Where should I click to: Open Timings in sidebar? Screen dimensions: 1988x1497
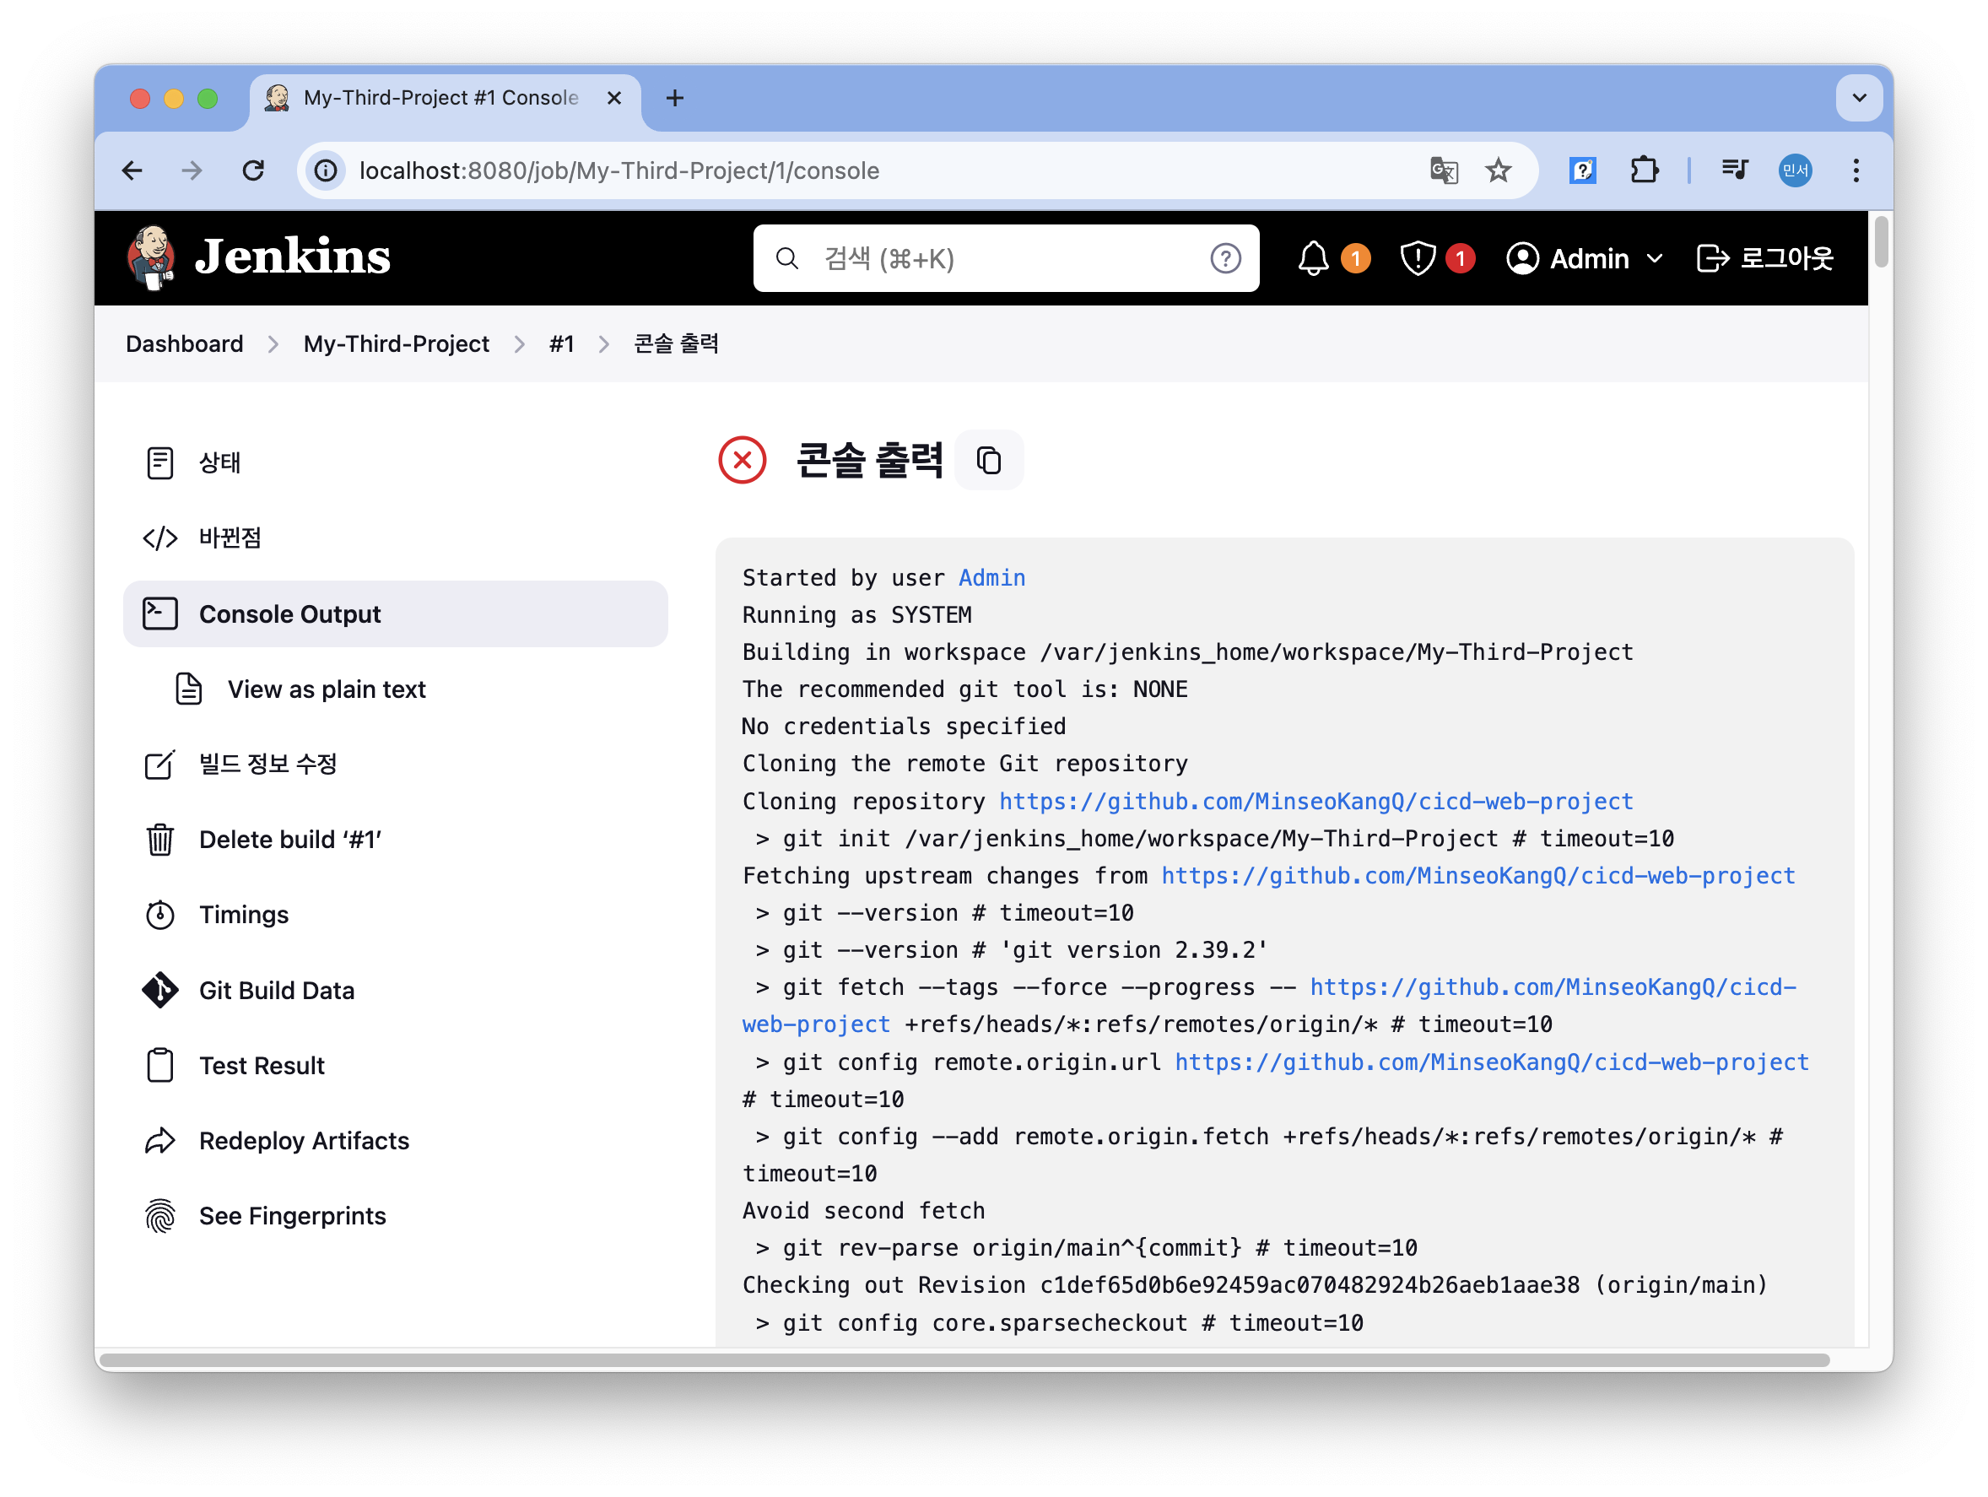(x=244, y=915)
